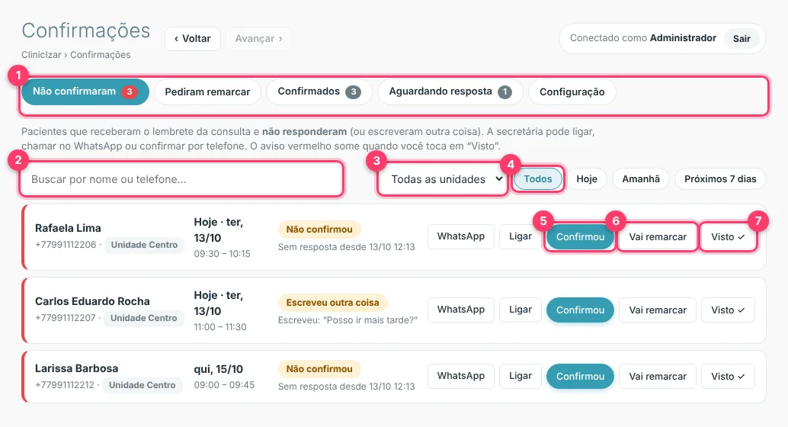The height and width of the screenshot is (427, 788).
Task: Click the time 09:30 – 10:15
Action: click(x=222, y=254)
